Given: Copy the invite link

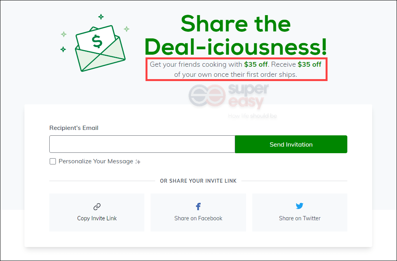Looking at the screenshot, I should [x=97, y=213].
